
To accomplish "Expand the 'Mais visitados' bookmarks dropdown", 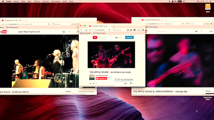I will point(87,33).
